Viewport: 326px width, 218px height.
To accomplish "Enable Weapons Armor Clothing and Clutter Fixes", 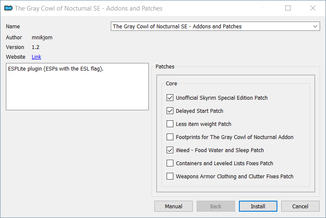I will point(170,176).
